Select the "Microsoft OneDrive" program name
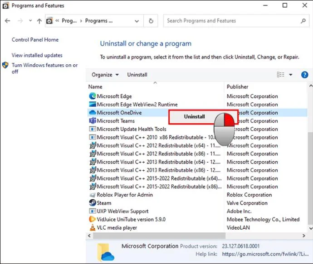Viewport: 313px width, 264px height. click(119, 113)
